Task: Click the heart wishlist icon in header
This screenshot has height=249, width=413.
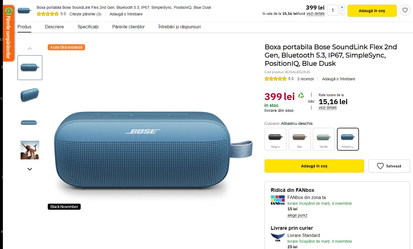Action: [x=405, y=10]
